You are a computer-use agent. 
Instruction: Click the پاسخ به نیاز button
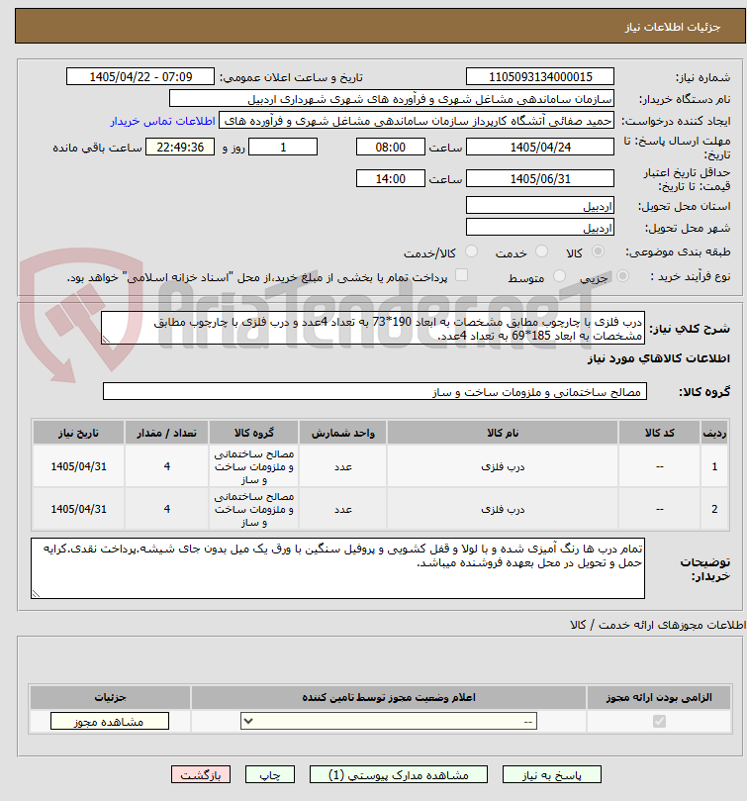551,775
